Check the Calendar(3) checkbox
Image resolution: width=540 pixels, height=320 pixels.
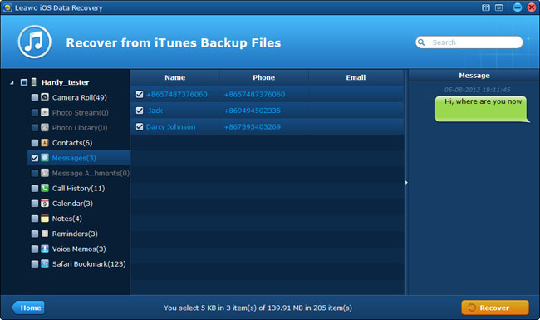click(x=35, y=204)
